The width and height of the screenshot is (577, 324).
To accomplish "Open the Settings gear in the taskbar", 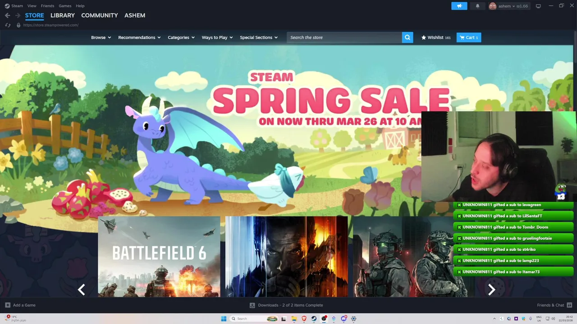I will coord(353,319).
